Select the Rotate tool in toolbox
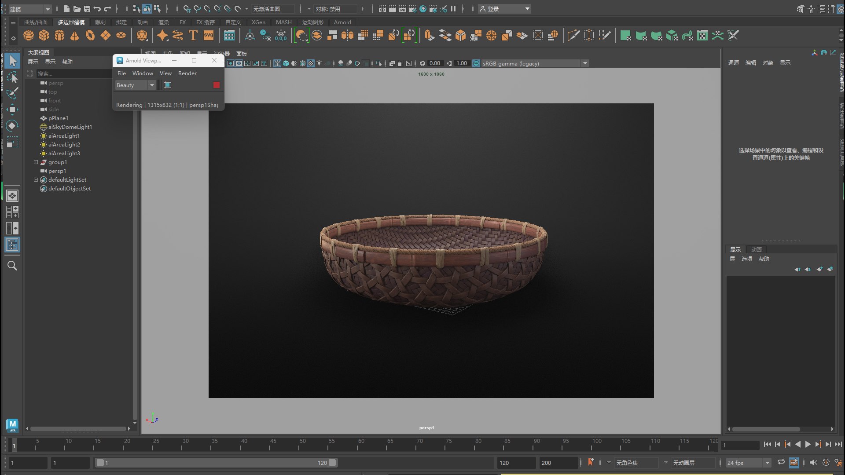This screenshot has height=475, width=845. tap(12, 126)
